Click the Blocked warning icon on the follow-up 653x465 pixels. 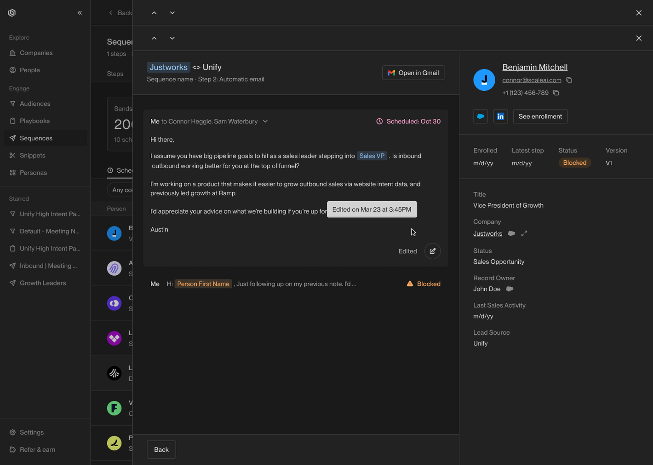(x=410, y=284)
